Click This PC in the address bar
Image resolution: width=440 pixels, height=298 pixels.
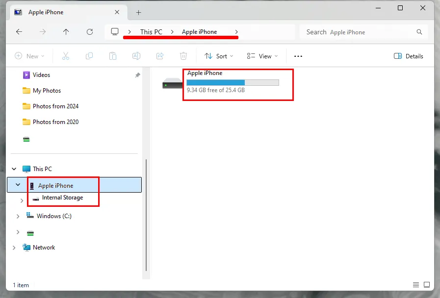tap(151, 32)
